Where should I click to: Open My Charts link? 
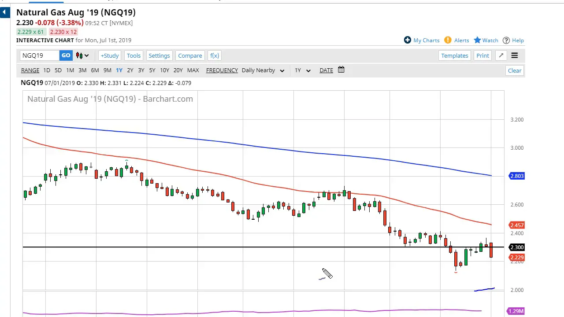click(427, 41)
